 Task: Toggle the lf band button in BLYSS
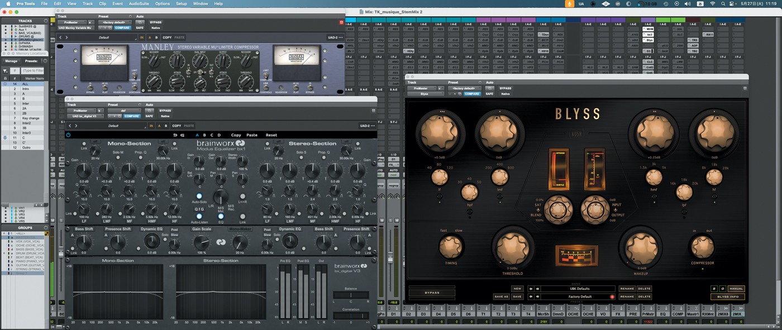tap(439, 197)
